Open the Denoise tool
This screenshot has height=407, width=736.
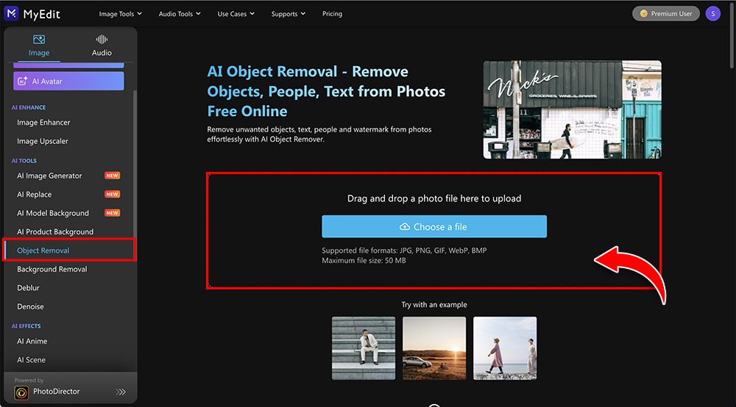pos(30,307)
